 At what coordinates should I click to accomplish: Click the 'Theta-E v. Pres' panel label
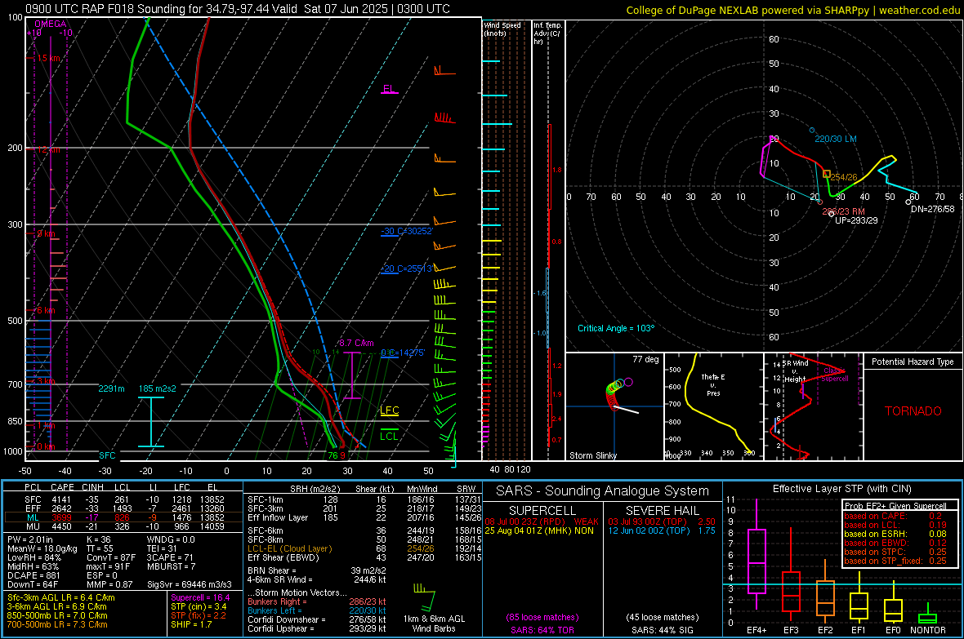713,384
